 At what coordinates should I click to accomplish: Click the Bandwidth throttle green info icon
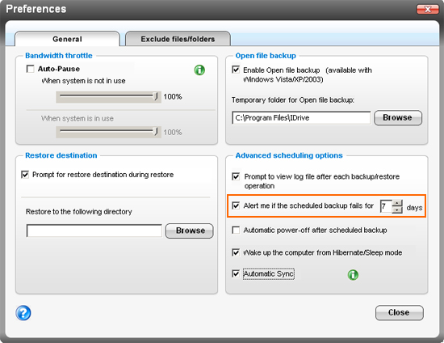(199, 70)
